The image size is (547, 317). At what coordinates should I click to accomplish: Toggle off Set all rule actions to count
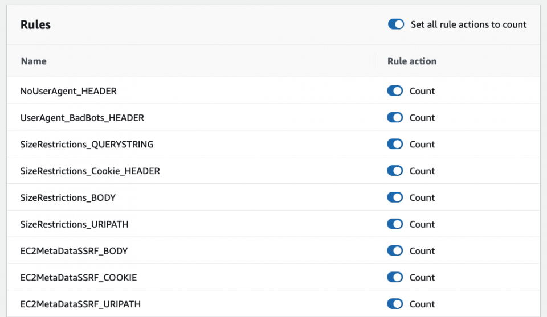396,24
